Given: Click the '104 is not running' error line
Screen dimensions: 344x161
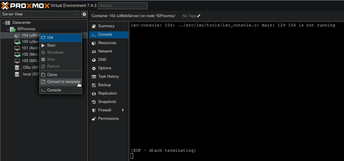Looking at the screenshot, I should 233,25.
